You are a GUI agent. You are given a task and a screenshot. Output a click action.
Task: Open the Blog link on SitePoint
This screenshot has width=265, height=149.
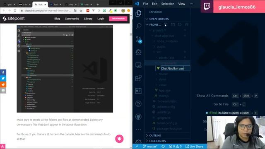(x=57, y=19)
